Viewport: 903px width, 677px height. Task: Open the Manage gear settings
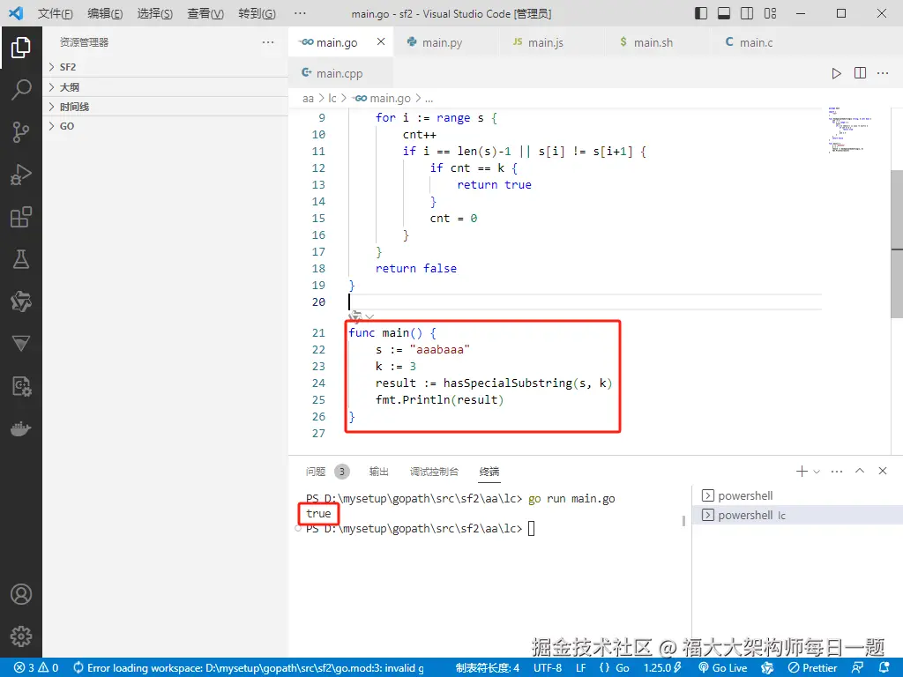(x=21, y=636)
